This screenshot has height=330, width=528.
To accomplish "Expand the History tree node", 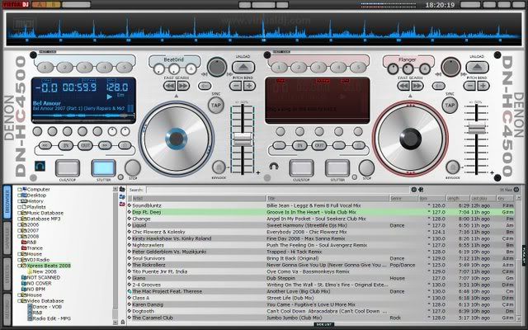I will click(20, 201).
